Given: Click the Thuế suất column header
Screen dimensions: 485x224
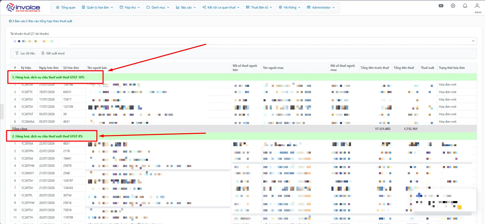Looking at the screenshot, I should tap(427, 68).
